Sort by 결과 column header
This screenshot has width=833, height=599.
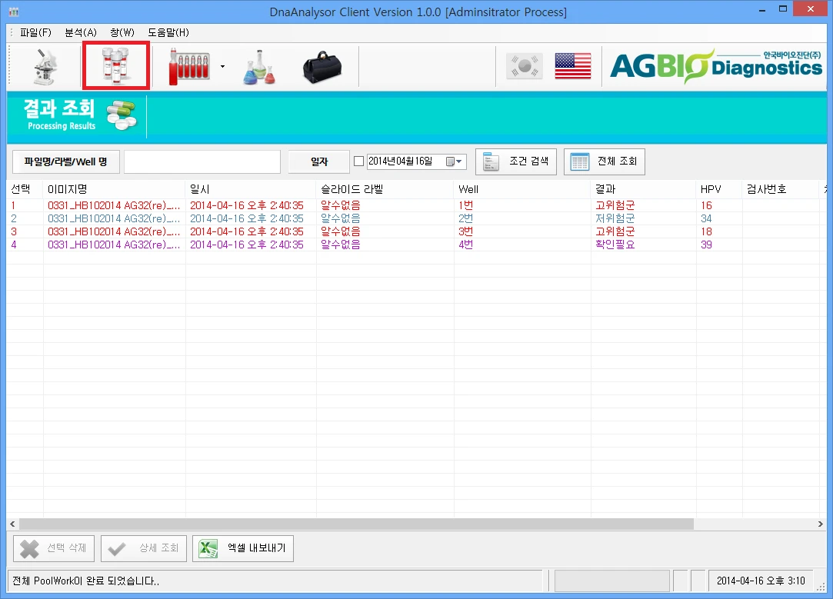click(643, 189)
